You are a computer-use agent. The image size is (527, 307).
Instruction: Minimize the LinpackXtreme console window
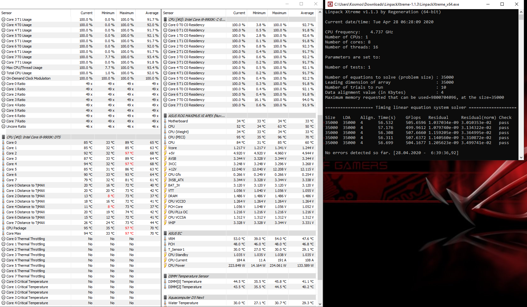pyautogui.click(x=488, y=4)
